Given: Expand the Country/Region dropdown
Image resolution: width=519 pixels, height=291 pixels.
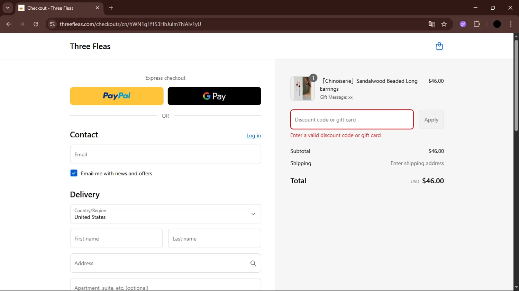Looking at the screenshot, I should pos(165,214).
